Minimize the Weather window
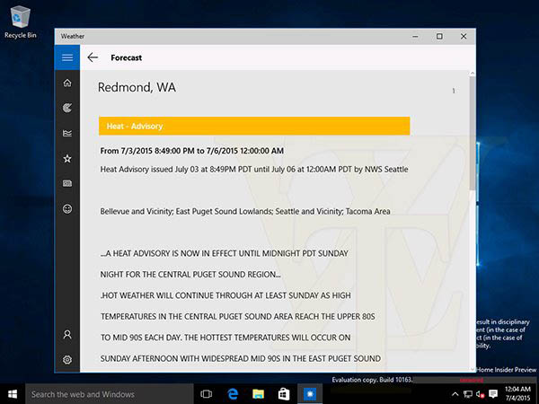 tap(415, 36)
